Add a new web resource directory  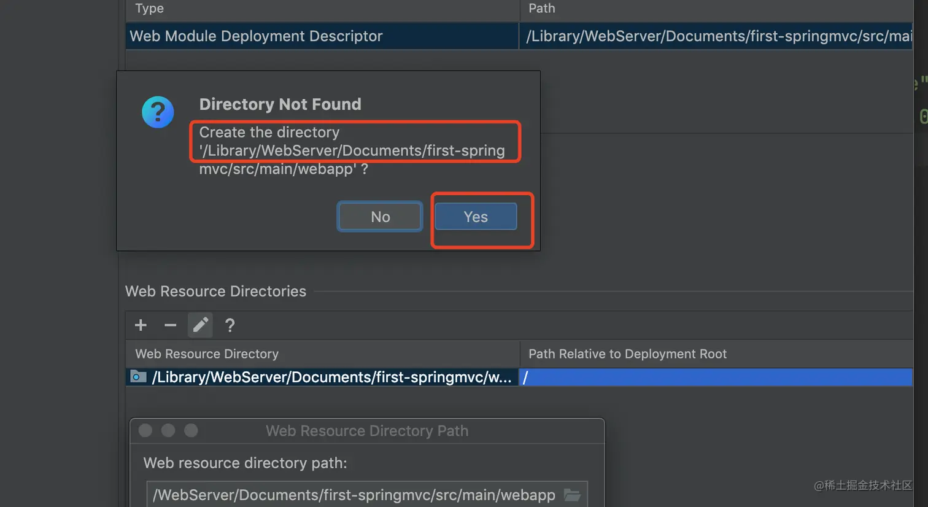pyautogui.click(x=141, y=325)
